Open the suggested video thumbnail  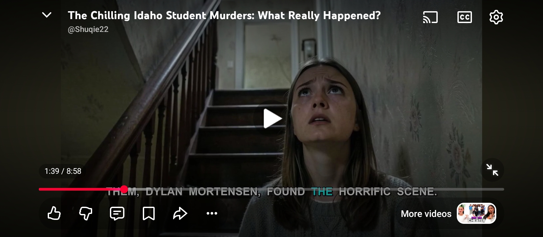coord(476,213)
